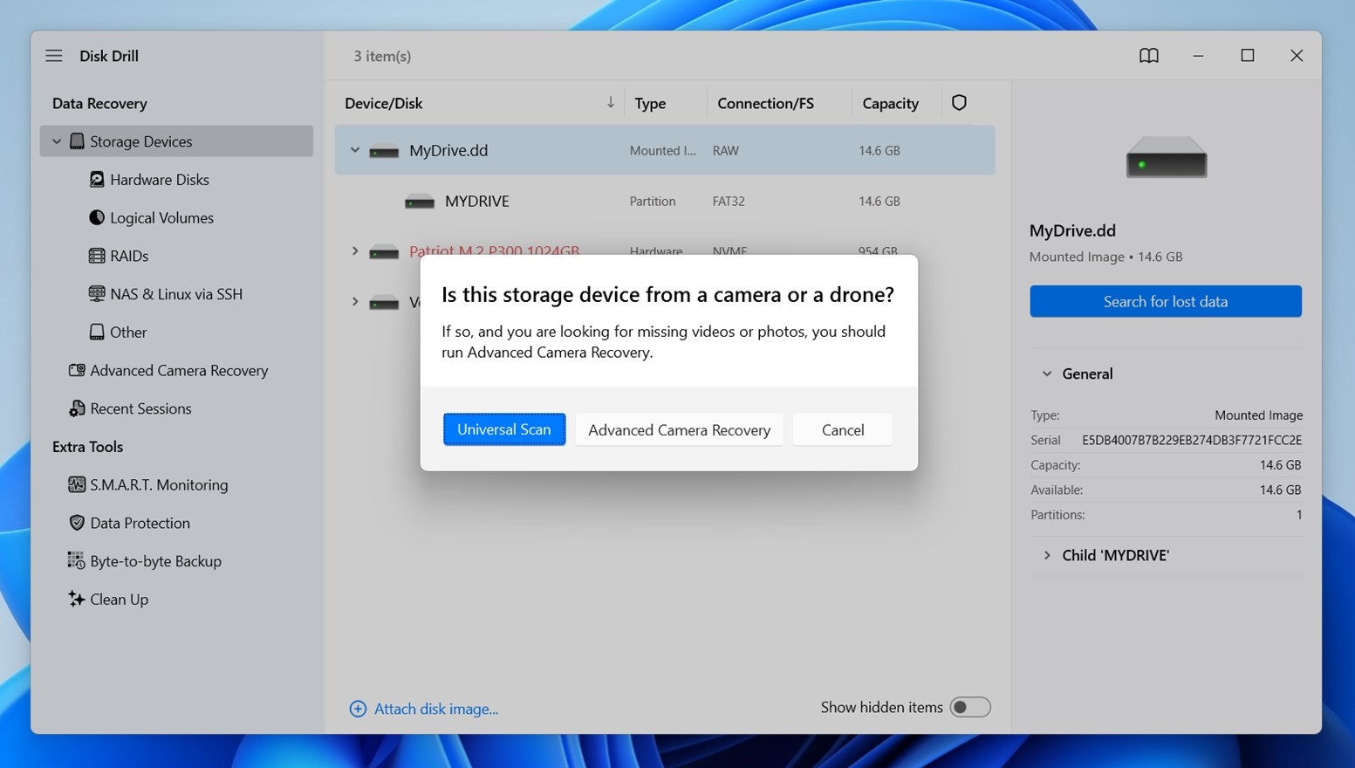Toggle the Show hidden items switch
Screen dimensions: 1355x768
pos(970,707)
